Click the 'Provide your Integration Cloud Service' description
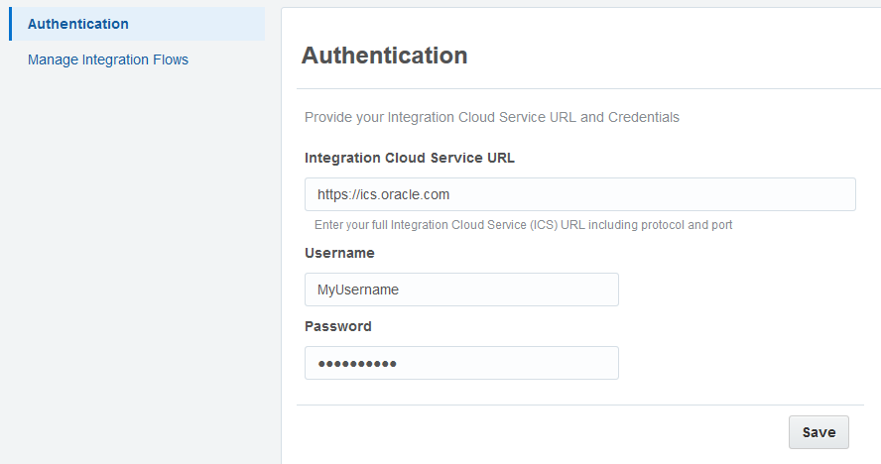Screen dimensions: 881x464 coord(491,117)
